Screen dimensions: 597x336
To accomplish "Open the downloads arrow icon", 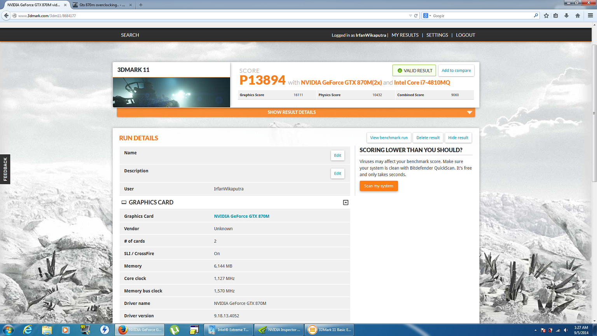I will click(567, 16).
